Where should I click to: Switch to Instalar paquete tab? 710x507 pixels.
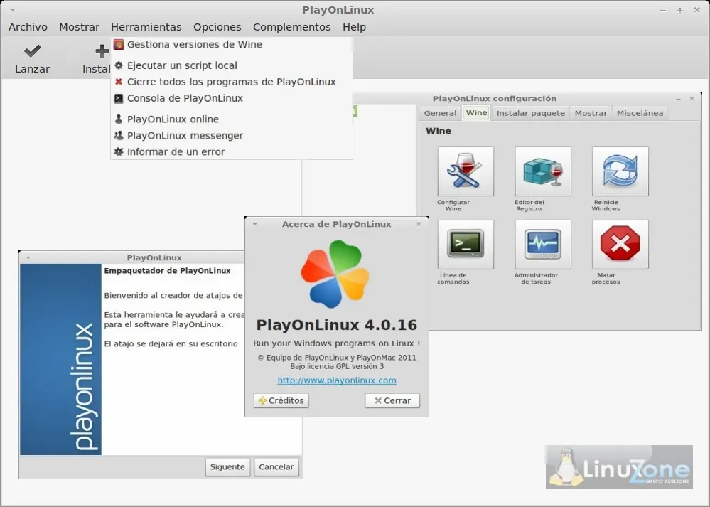[531, 113]
